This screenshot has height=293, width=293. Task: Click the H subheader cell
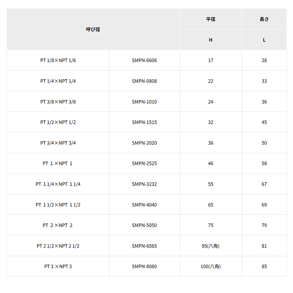point(211,40)
